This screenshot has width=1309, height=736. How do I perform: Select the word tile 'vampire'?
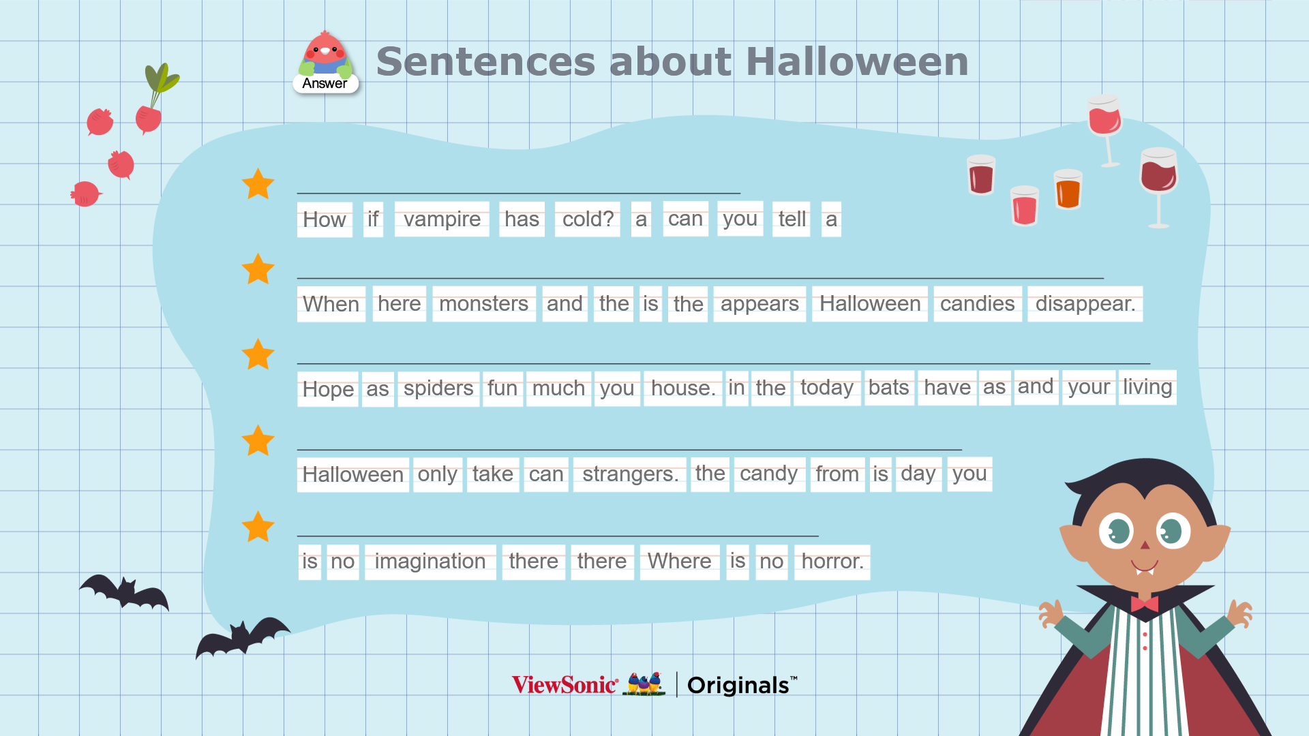coord(442,219)
